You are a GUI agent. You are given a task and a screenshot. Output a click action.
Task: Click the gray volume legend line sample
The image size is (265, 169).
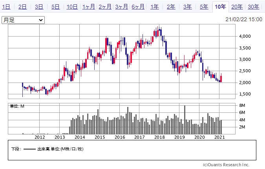[x=29, y=149]
